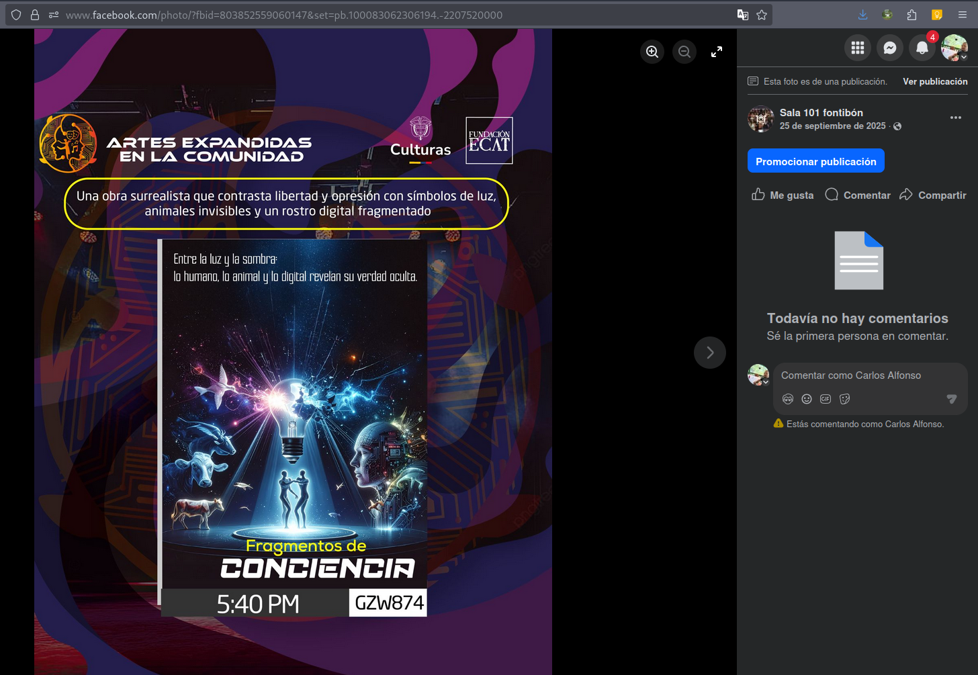This screenshot has height=675, width=978.
Task: Click the Comentar button
Action: pyautogui.click(x=858, y=195)
